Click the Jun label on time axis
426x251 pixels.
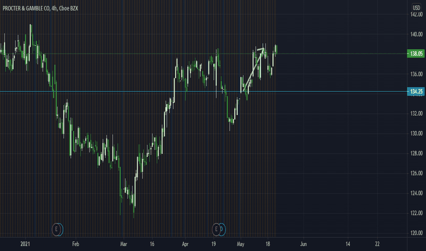304,244
